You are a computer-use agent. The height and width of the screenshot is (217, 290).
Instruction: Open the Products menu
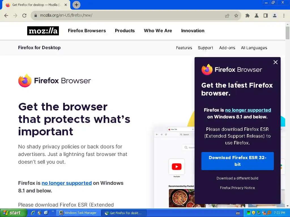point(125,31)
